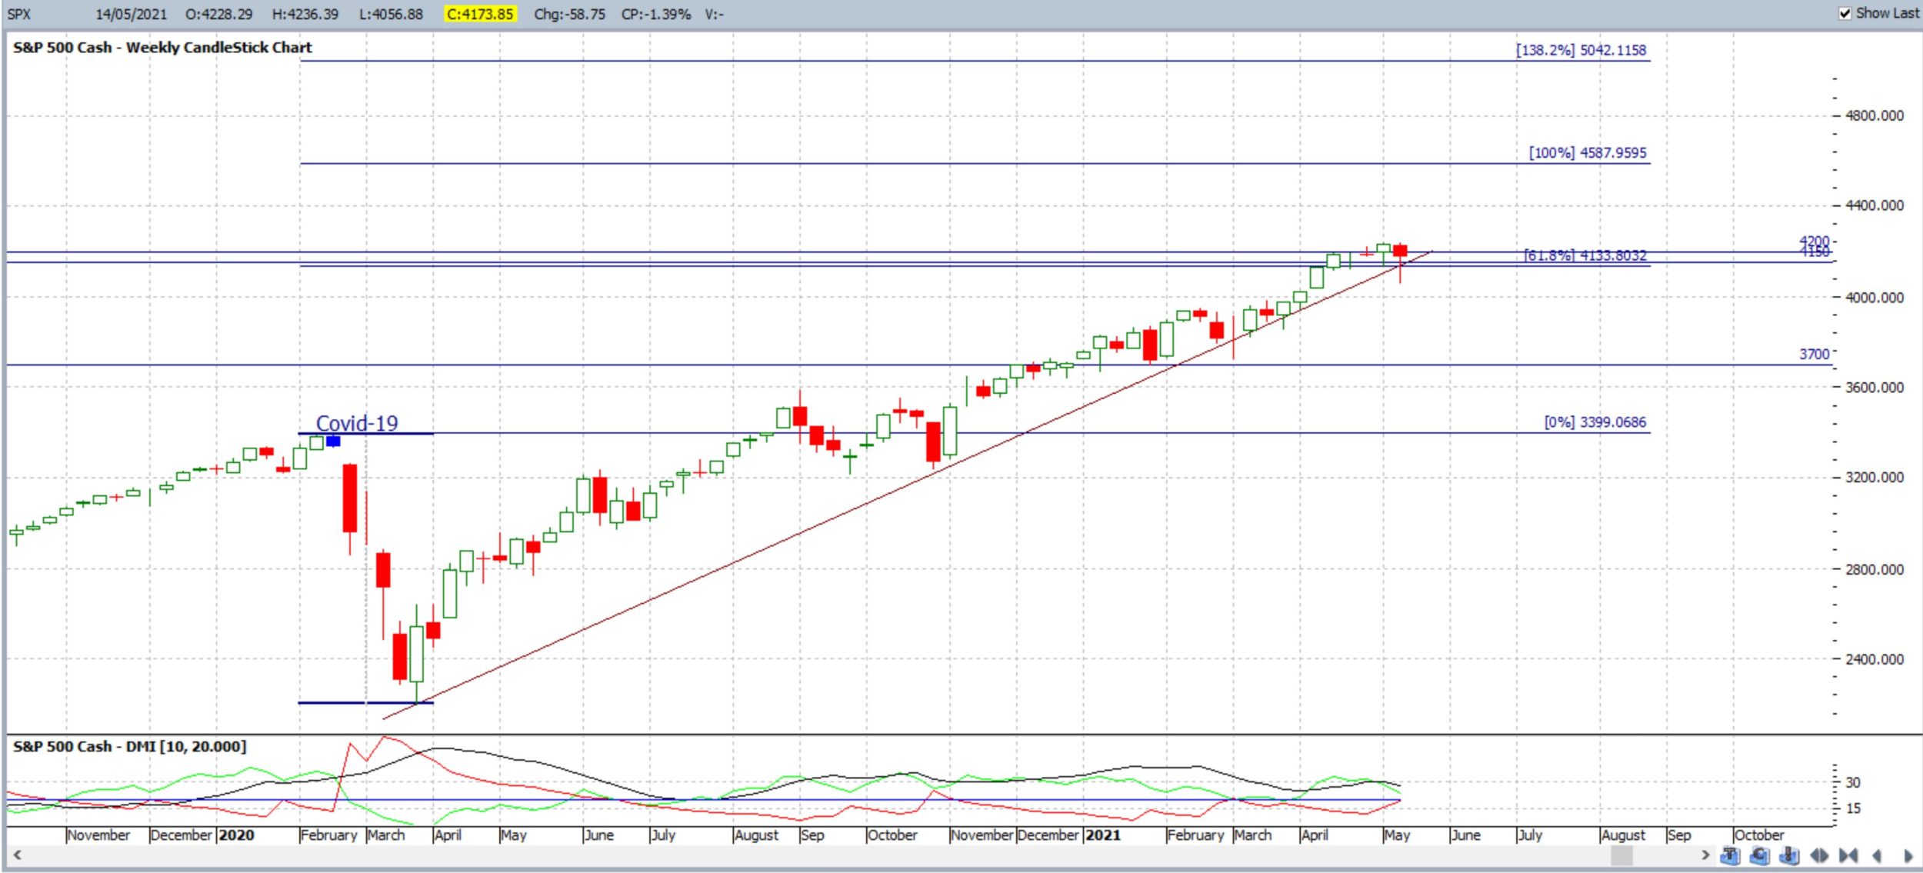The image size is (1923, 873).
Task: Click the compress horizontal spacing arrows icon
Action: click(x=1848, y=855)
